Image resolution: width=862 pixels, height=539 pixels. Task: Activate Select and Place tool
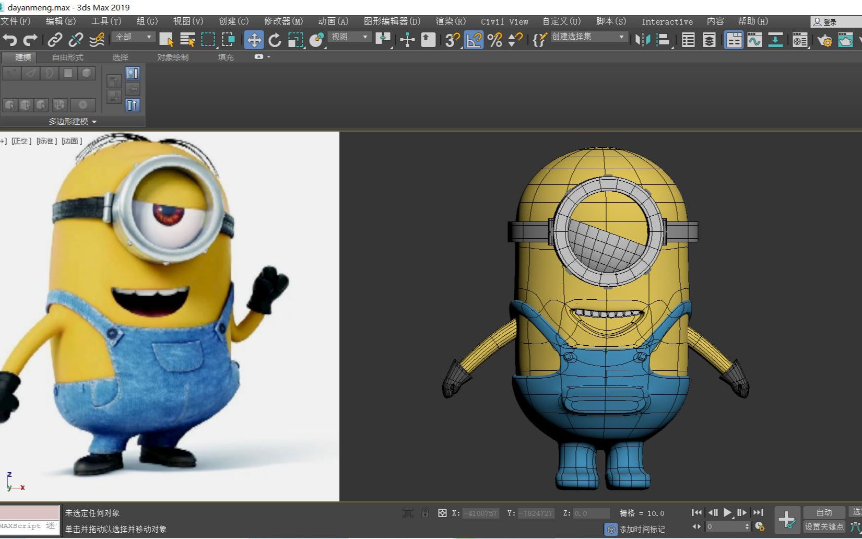(x=316, y=40)
